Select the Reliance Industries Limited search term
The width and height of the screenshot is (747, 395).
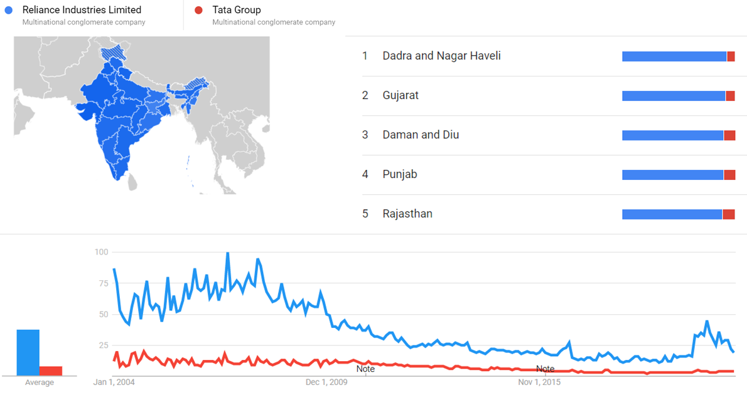point(82,10)
